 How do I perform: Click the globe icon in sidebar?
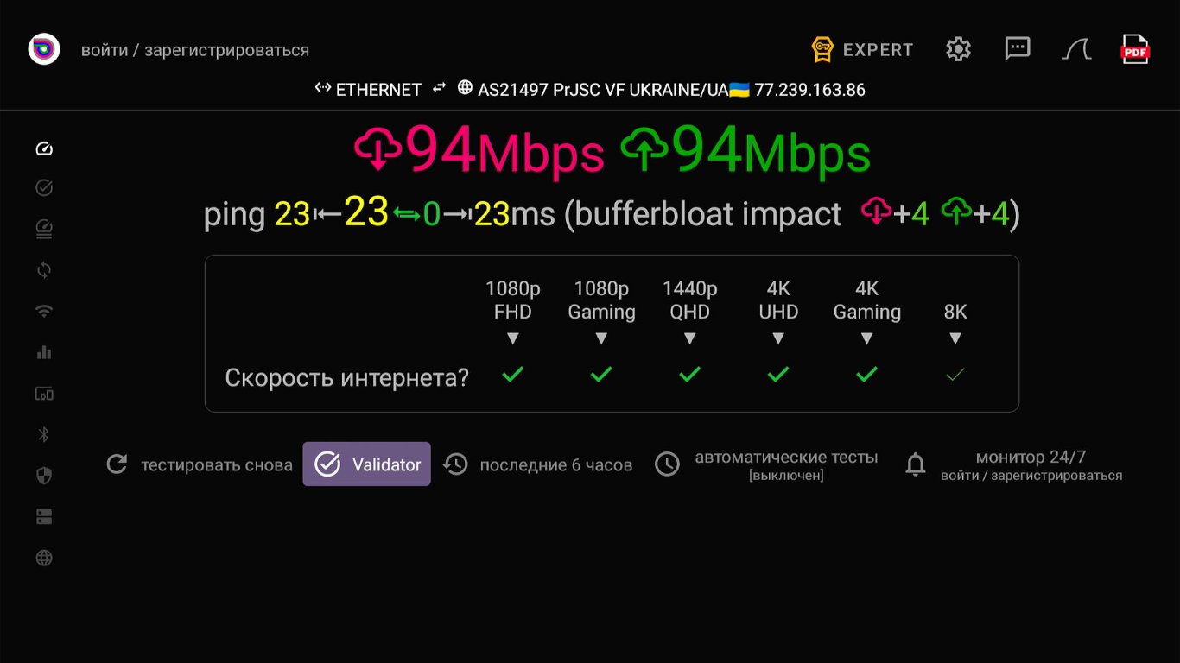coord(44,559)
